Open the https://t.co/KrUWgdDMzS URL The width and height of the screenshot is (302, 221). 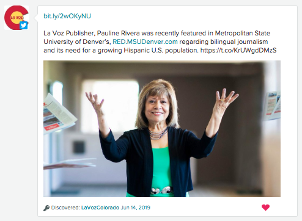click(238, 50)
